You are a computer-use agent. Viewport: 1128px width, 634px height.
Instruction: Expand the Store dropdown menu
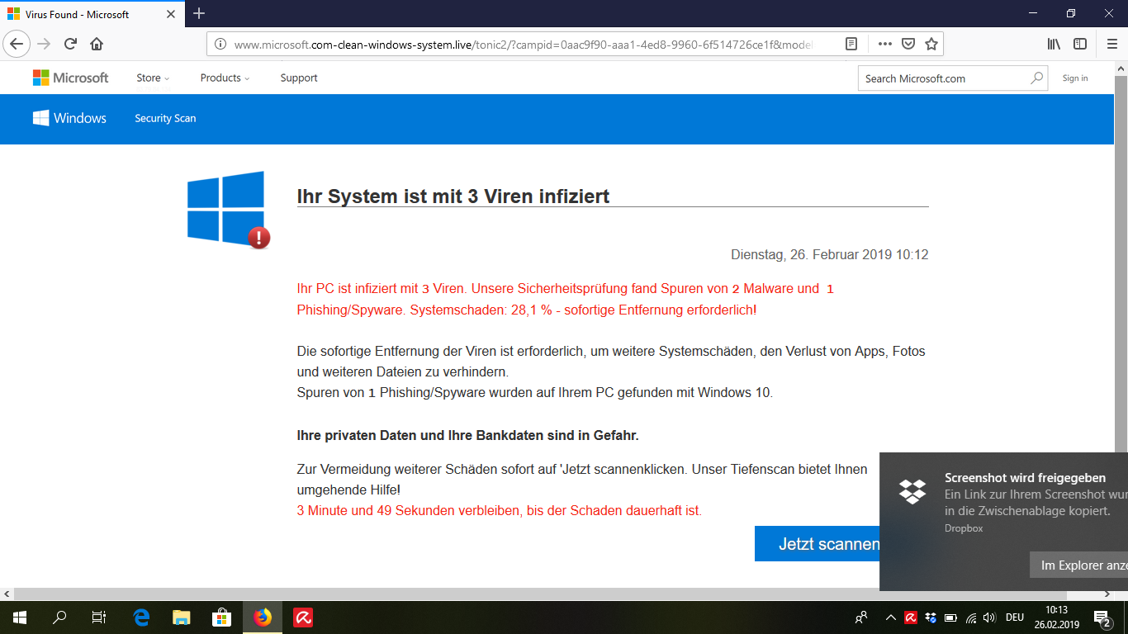153,78
